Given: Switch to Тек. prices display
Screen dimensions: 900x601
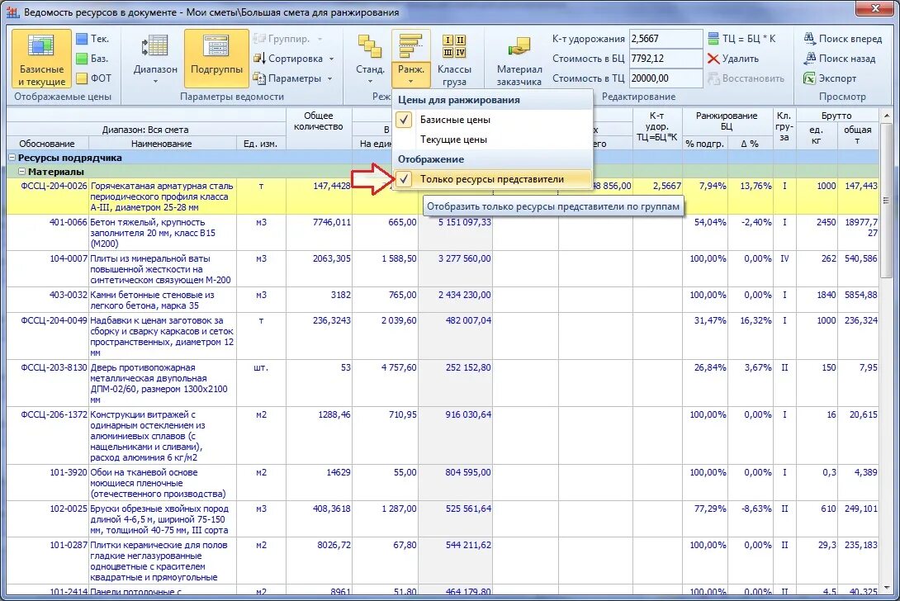Looking at the screenshot, I should click(92, 39).
